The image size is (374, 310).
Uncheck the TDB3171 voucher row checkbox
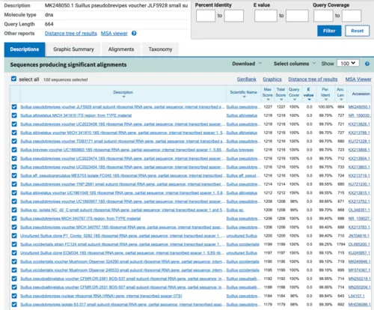14,142
